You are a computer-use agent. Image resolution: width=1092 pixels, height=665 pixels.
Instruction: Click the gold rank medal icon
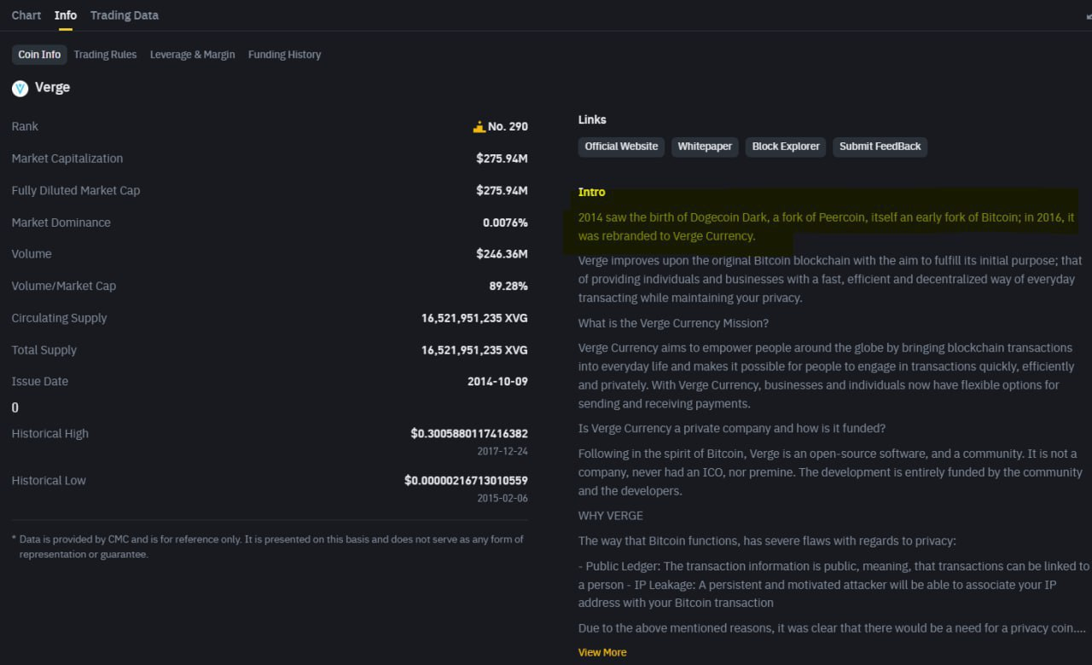479,127
